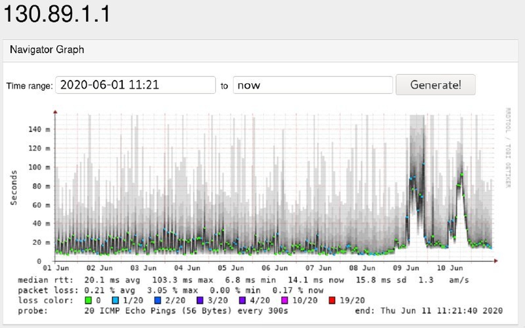The height and width of the screenshot is (328, 525).
Task: Click the '40 m' y-axis label
Action: 41,223
